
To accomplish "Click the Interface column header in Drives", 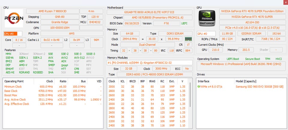I will point(203,81).
